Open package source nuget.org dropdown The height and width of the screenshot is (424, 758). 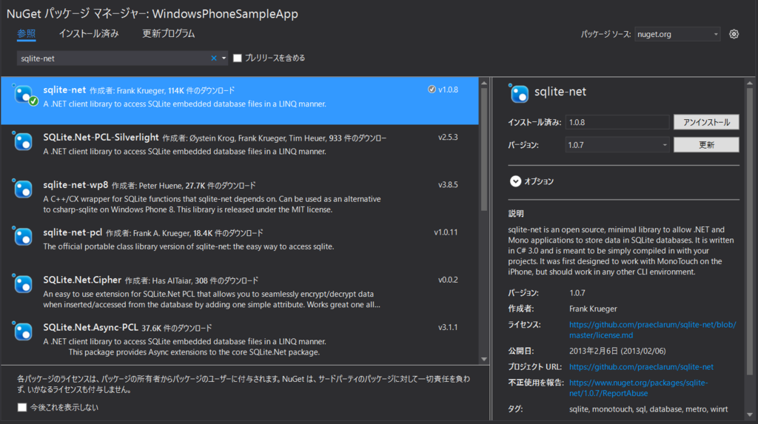pos(677,34)
